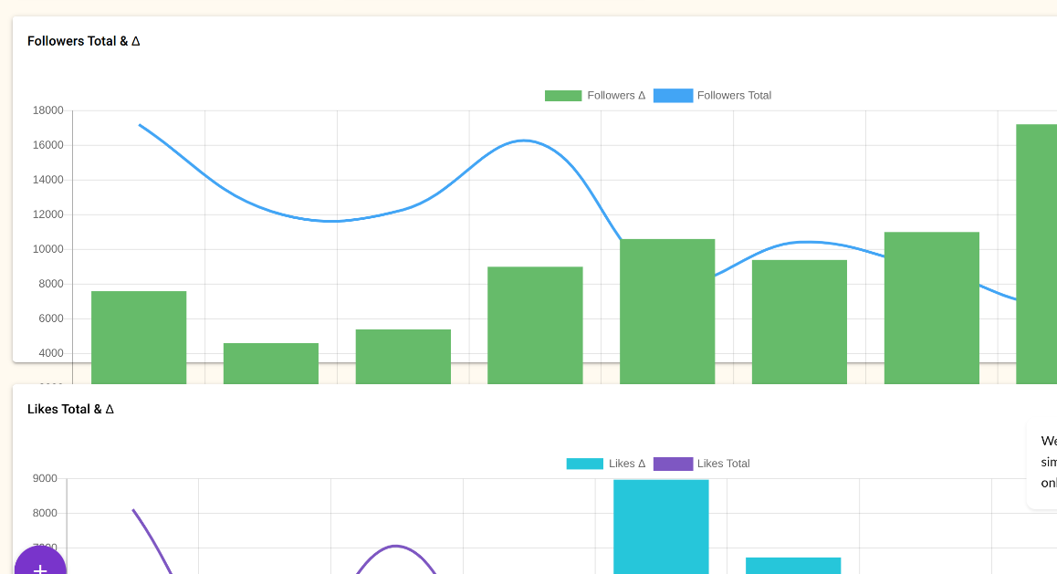Click the green followers bar reaching 9000
Viewport: 1057px width, 574px height.
pos(535,325)
